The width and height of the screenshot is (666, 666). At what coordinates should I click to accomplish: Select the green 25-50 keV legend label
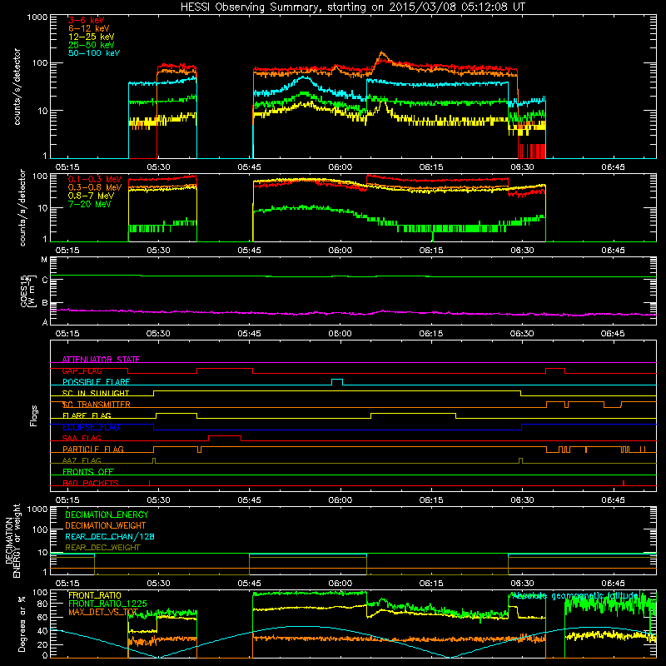pos(92,45)
